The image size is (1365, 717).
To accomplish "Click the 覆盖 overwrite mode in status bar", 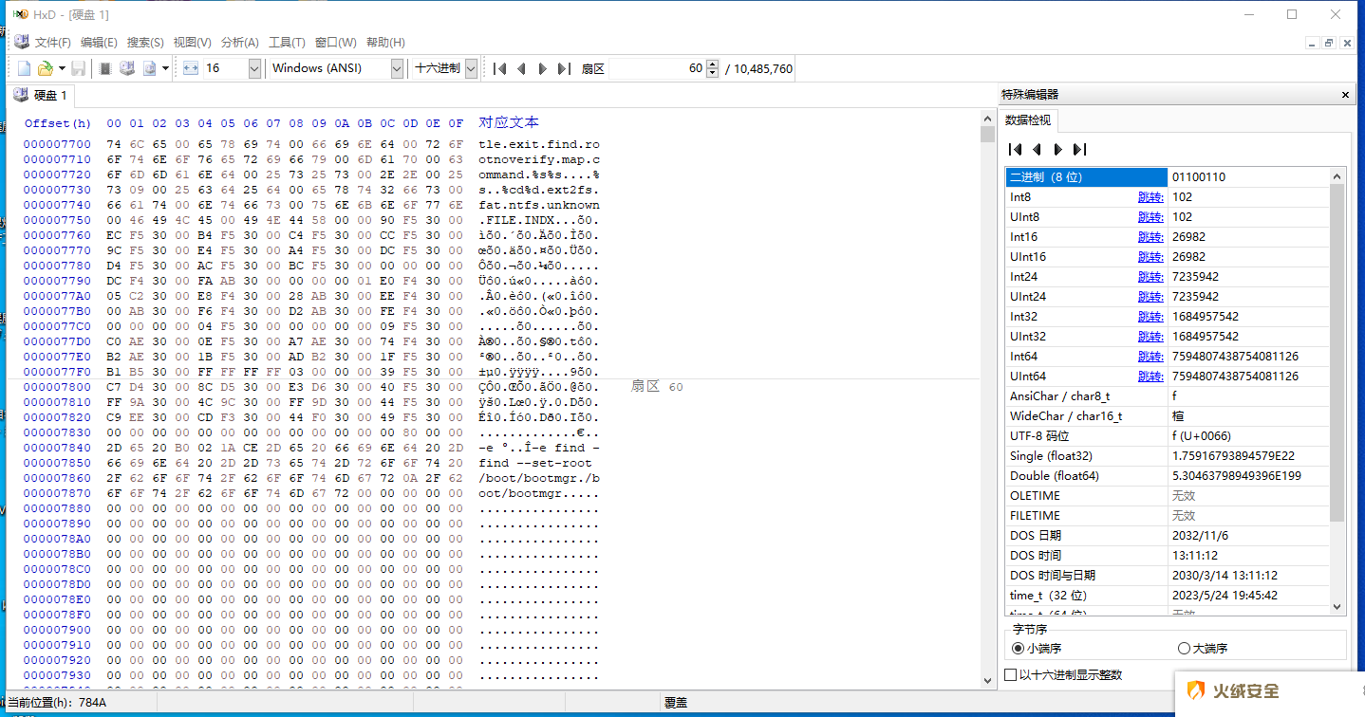I will 676,703.
